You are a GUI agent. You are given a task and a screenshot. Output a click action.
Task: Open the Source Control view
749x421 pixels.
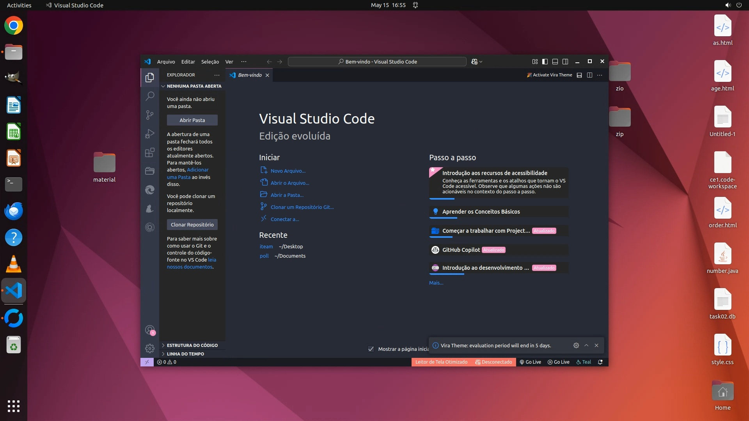pyautogui.click(x=150, y=115)
